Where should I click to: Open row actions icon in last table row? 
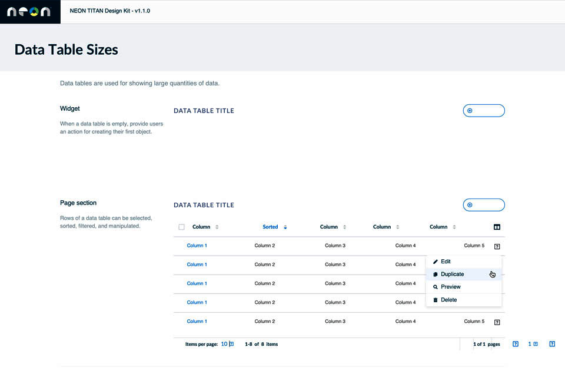click(497, 322)
